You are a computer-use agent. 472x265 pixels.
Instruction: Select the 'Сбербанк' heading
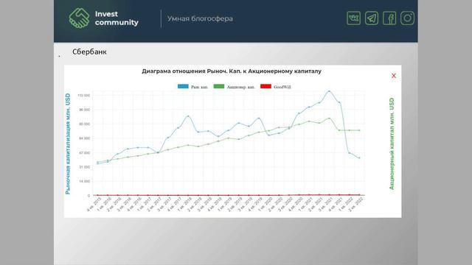coord(89,52)
